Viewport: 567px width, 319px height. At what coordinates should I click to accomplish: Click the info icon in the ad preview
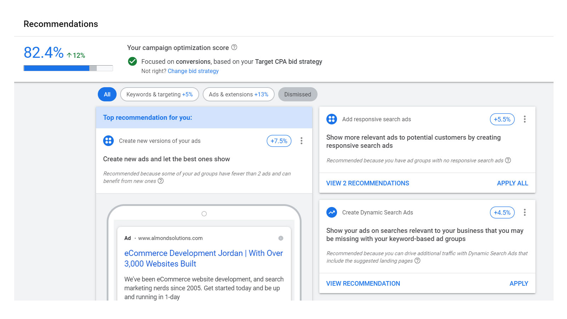click(281, 238)
